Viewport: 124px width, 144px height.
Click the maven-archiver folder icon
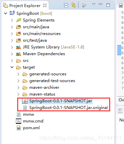(25, 88)
